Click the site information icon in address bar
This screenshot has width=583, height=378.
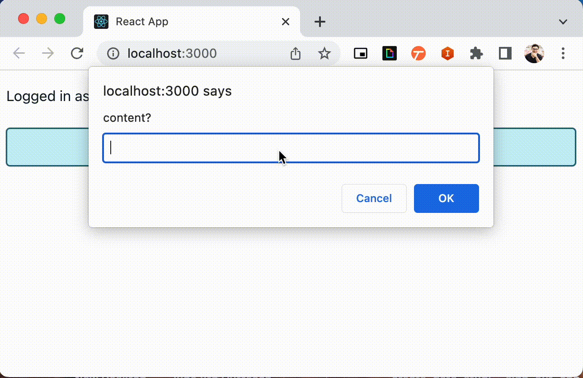112,53
